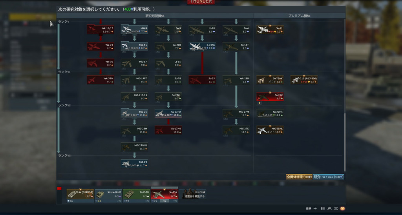This screenshot has height=215, width=402.
Task: Select the MiG-21S (R-13-300) premium jet
Action: pyautogui.click(x=304, y=80)
